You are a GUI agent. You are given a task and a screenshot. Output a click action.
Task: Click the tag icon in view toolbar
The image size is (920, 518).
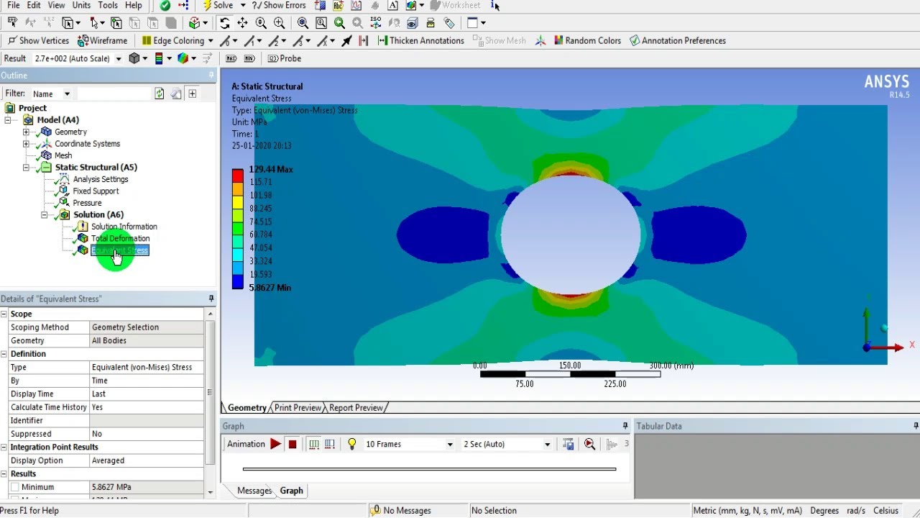point(449,23)
